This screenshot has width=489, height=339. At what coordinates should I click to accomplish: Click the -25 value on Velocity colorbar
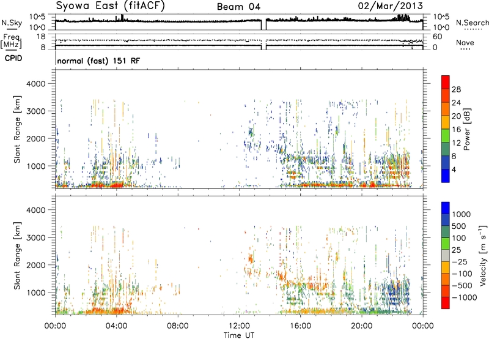(460, 262)
